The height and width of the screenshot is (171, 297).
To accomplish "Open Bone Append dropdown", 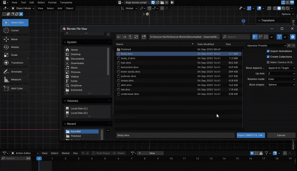I will coord(281,68).
